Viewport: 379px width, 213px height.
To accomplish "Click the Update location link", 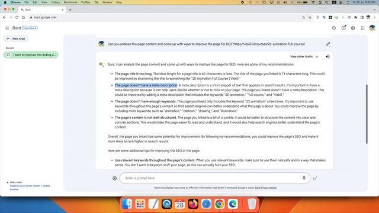I will [x=30, y=188].
